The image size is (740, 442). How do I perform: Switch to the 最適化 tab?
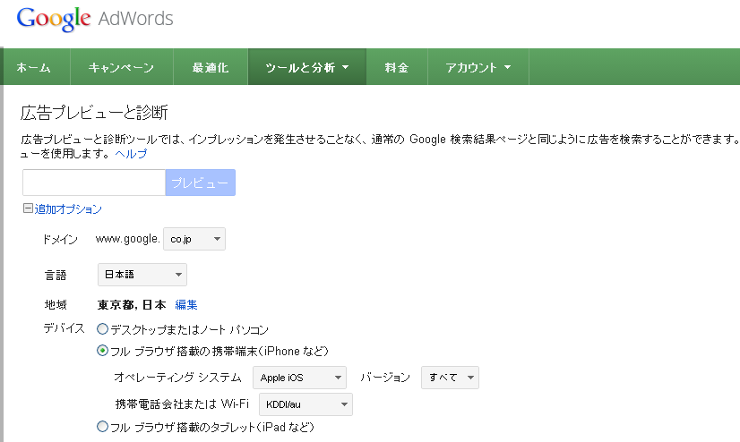(211, 67)
